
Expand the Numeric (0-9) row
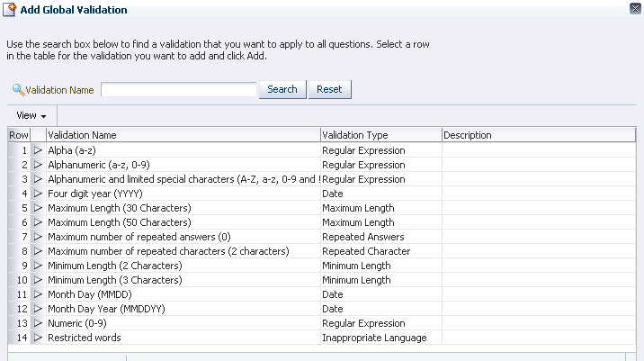pos(38,323)
